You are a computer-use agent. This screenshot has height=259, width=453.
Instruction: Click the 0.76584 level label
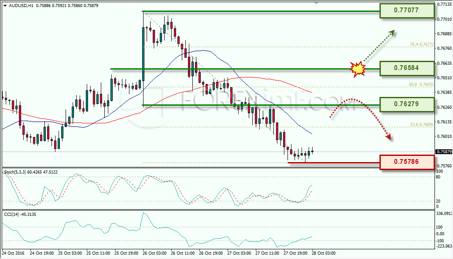[407, 68]
